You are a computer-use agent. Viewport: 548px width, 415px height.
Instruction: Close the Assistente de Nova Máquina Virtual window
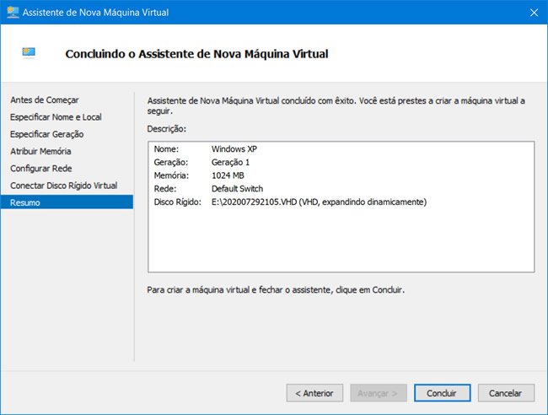(533, 13)
